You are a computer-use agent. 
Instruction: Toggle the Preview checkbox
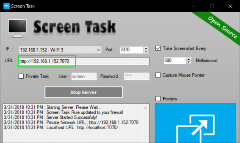click(x=158, y=99)
